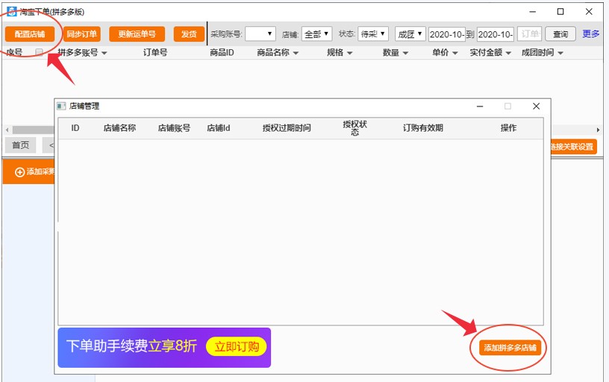
Task: Click the 订单 search input field
Action: coord(529,34)
